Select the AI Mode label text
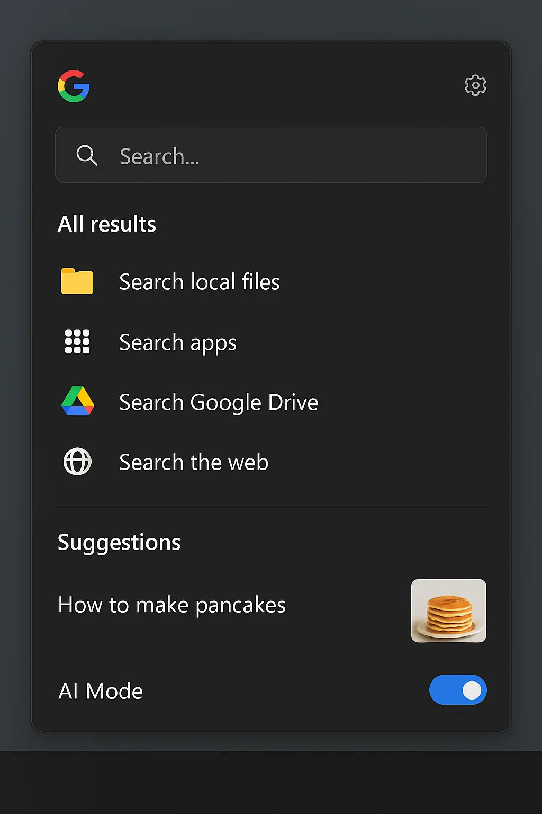Screen dimensions: 542x814 [100, 691]
